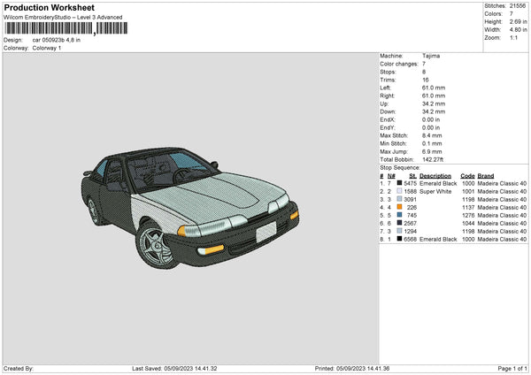Click the Stop Sequence heading
Screen dimensions: 531x375
point(400,166)
